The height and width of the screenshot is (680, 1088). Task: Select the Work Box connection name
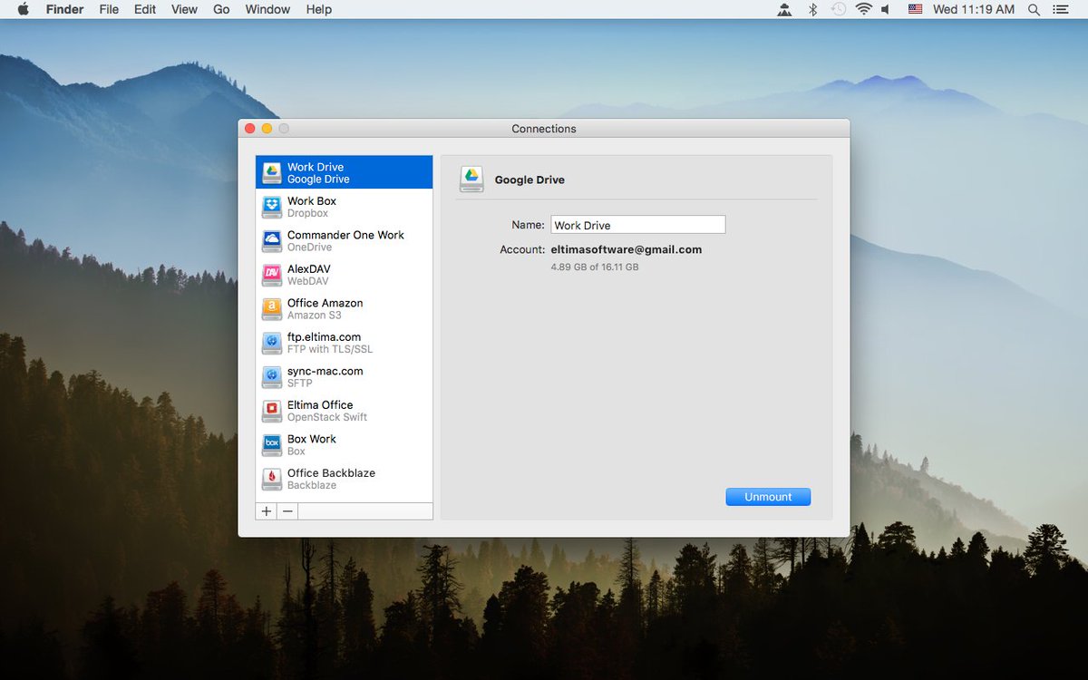click(312, 201)
